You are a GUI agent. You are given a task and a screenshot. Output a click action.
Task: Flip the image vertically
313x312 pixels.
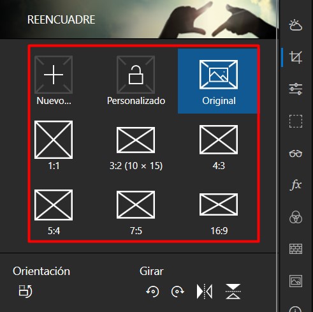[233, 292]
